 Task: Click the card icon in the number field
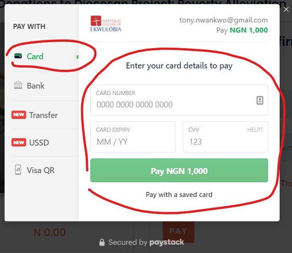click(x=259, y=101)
